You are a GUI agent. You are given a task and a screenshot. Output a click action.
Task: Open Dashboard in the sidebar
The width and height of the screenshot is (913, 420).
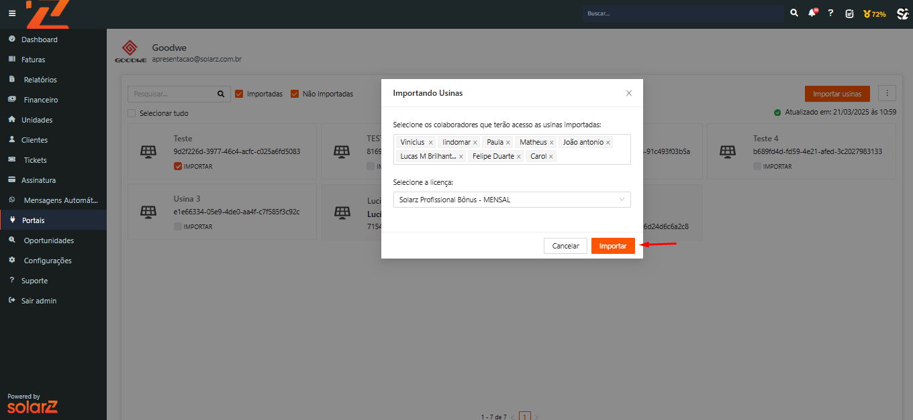(x=39, y=40)
